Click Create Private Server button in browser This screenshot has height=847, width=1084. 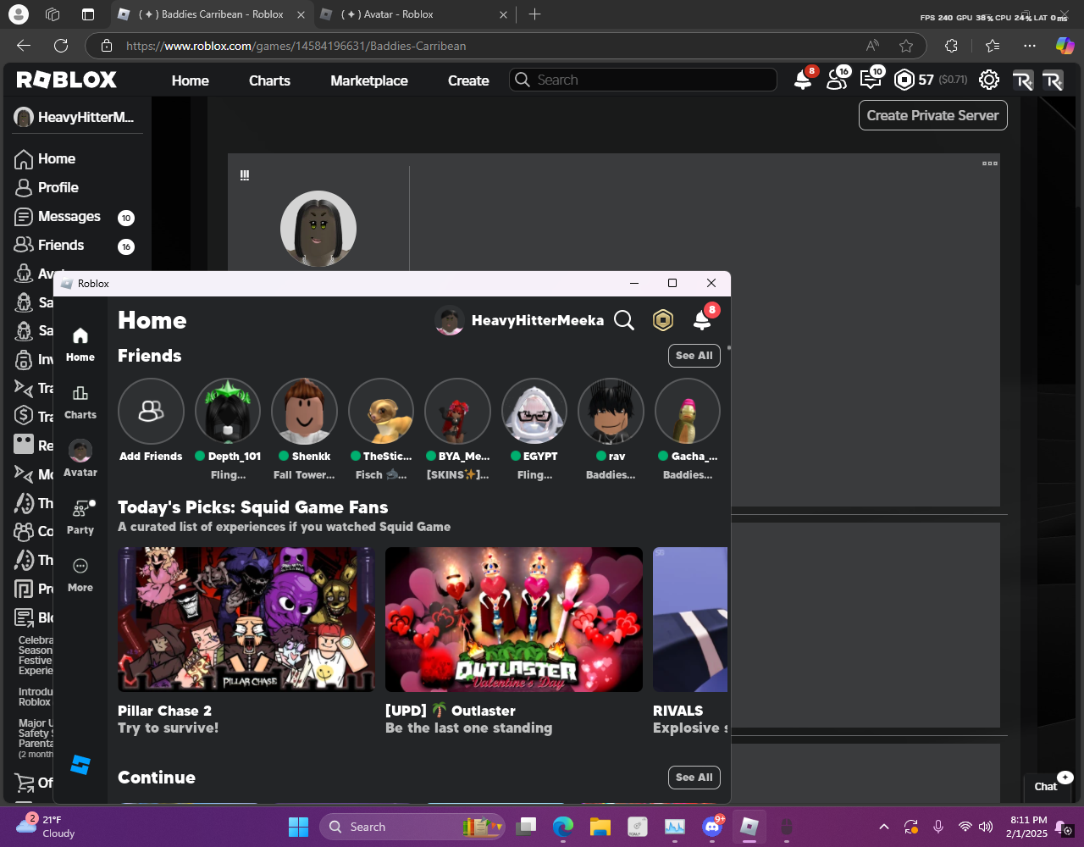click(x=933, y=115)
